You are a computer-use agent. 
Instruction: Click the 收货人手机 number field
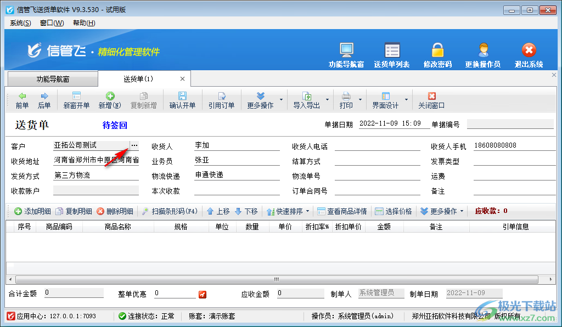(514, 145)
